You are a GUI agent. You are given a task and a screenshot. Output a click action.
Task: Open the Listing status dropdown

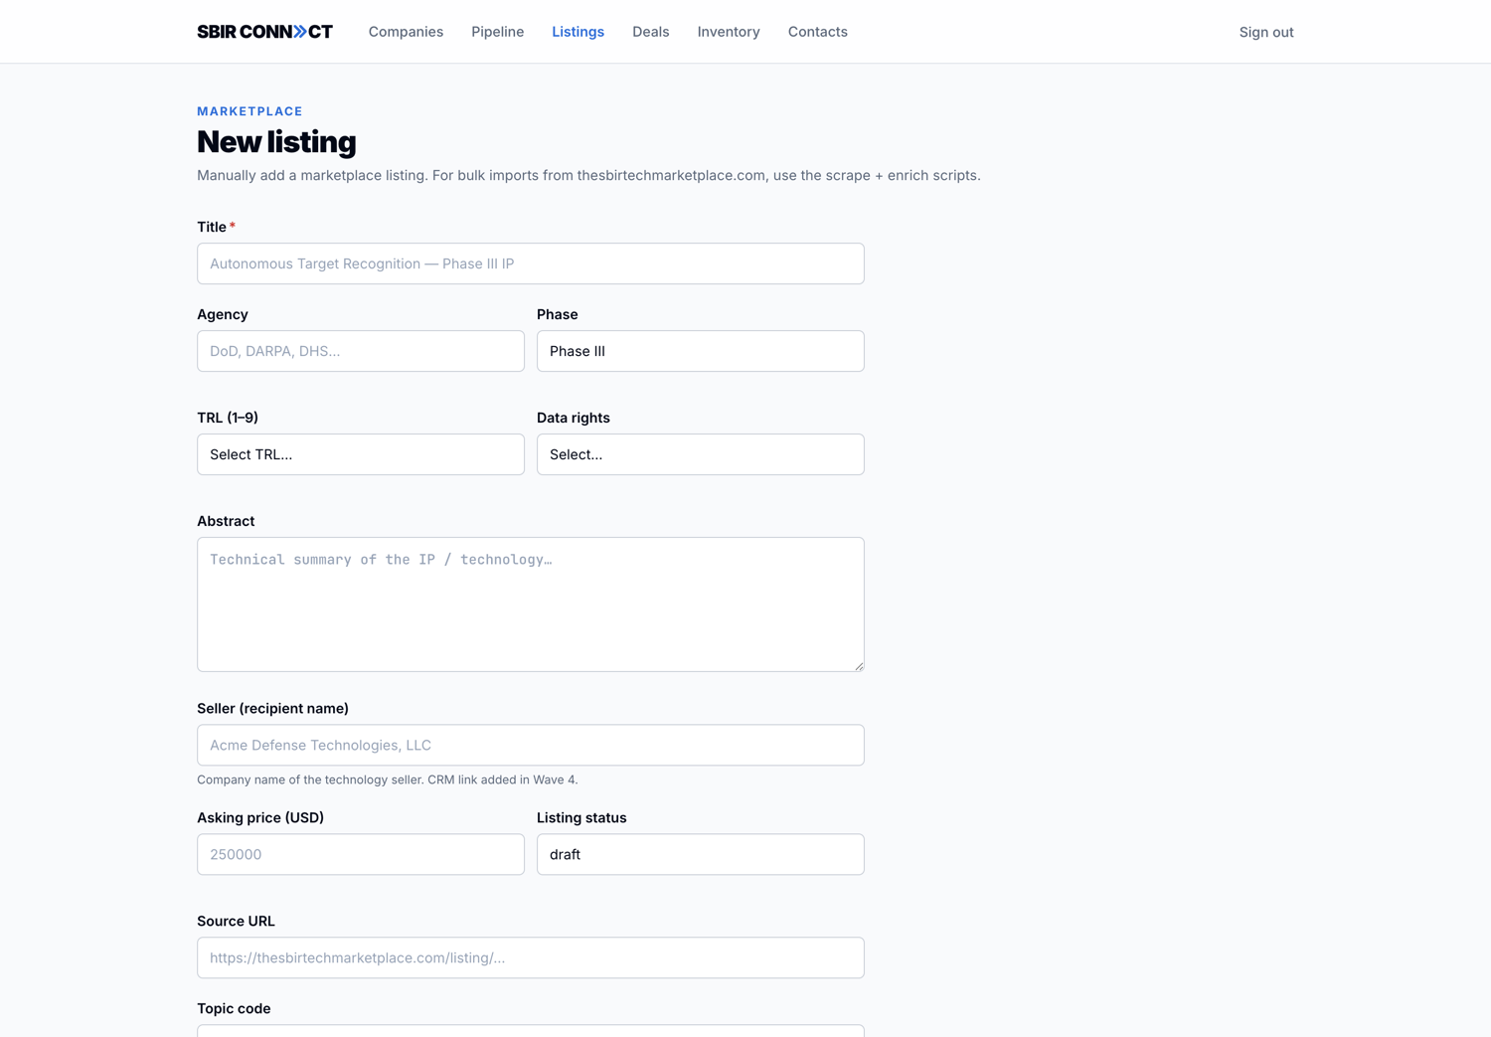[x=701, y=854]
